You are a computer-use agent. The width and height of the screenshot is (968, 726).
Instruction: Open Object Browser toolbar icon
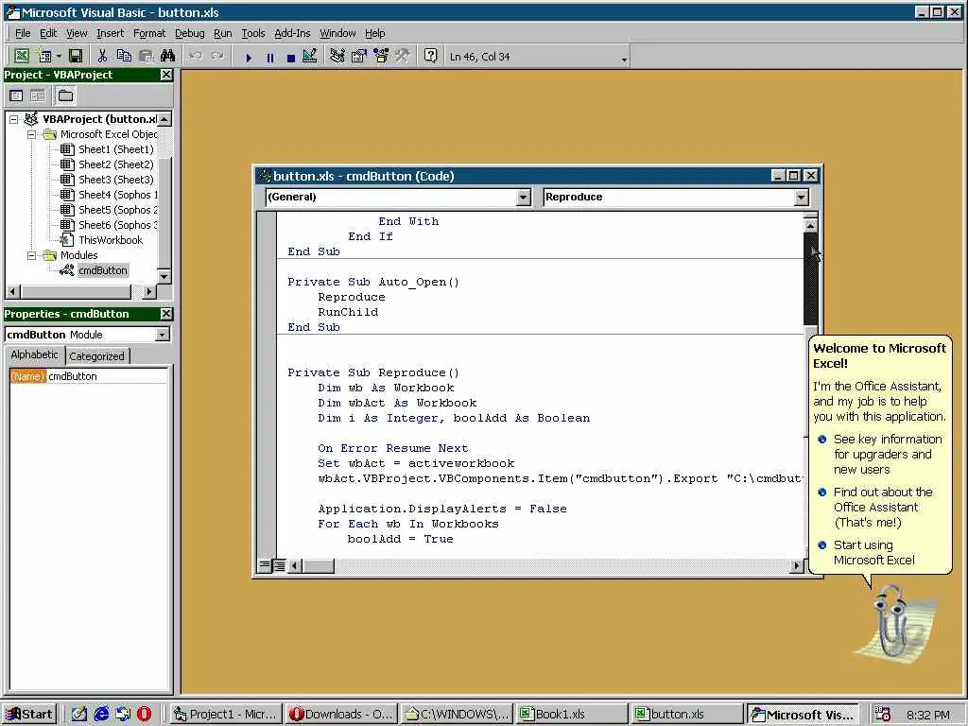click(381, 56)
